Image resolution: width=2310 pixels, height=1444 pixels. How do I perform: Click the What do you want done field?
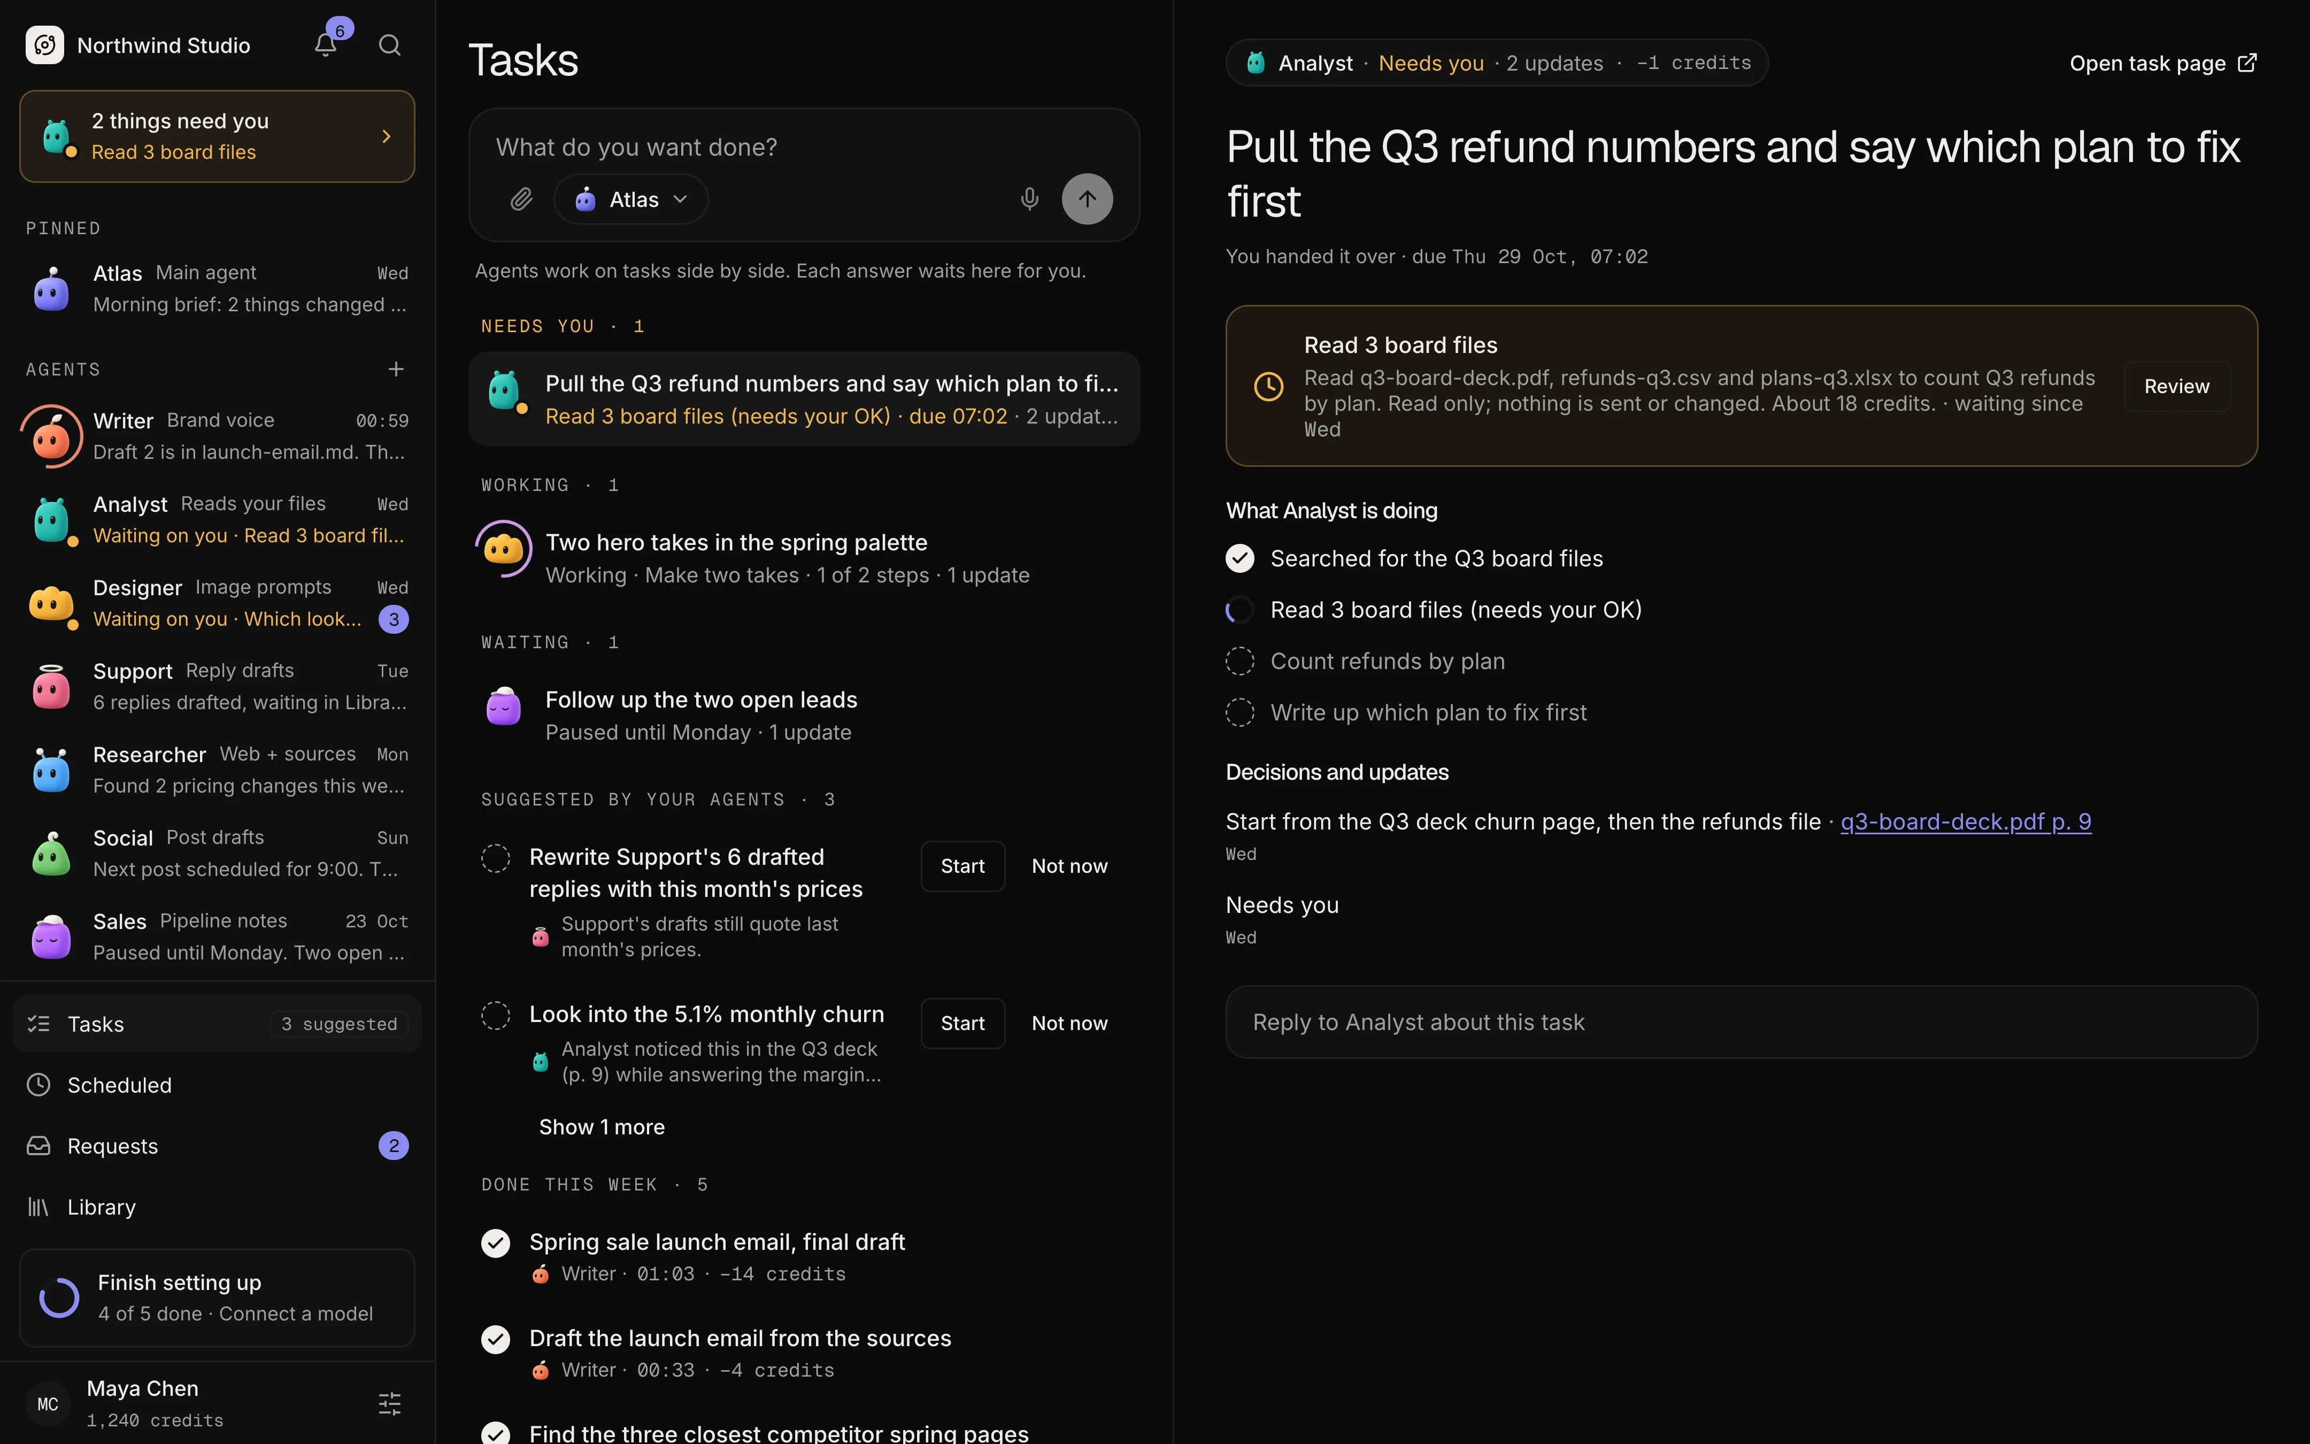804,147
